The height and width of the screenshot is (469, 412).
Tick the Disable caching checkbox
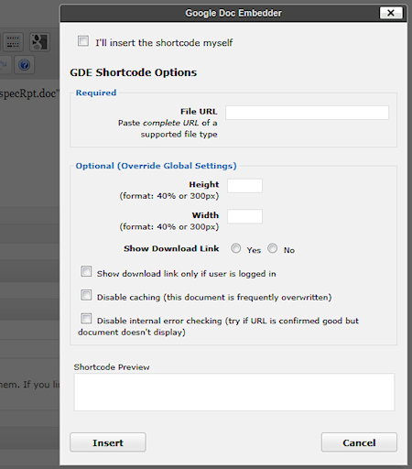tap(86, 295)
